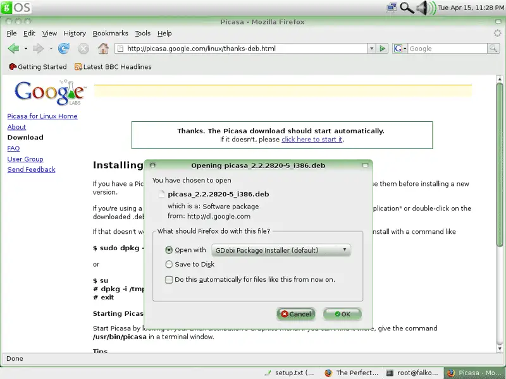Select the Open with radio button
506x379 pixels.
pyautogui.click(x=169, y=250)
